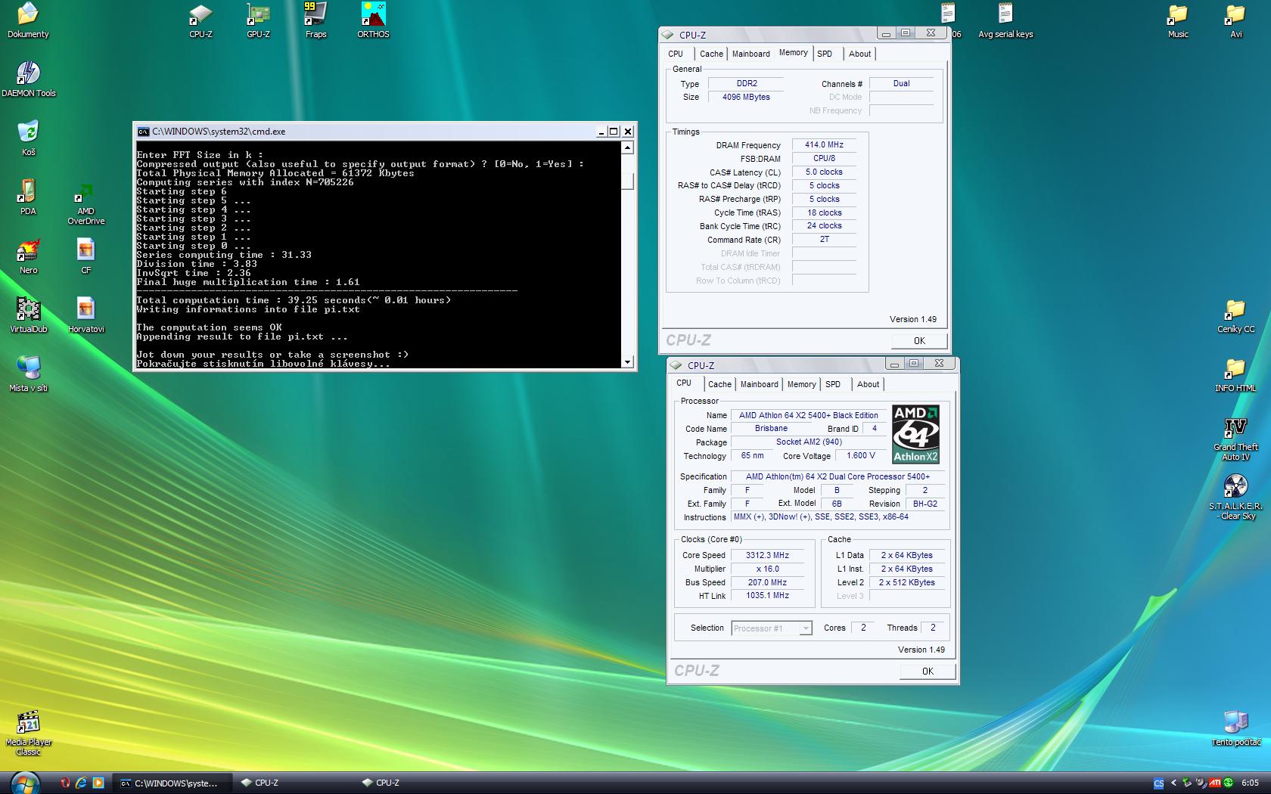This screenshot has width=1271, height=794.
Task: Click the Safely Remove Hardware tray icon
Action: [x=1187, y=783]
